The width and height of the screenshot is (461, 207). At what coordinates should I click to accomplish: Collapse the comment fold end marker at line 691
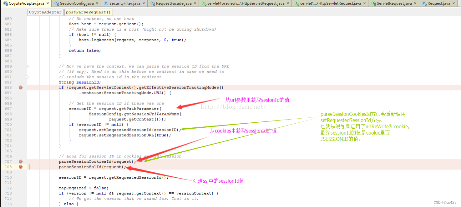27,77
